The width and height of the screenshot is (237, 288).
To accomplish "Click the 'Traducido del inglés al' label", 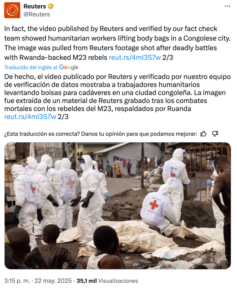I will 31,67.
